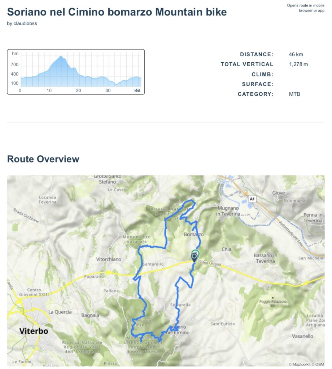This screenshot has height=369, width=332.
Task: Click the route start pin marker
Action: (195, 257)
